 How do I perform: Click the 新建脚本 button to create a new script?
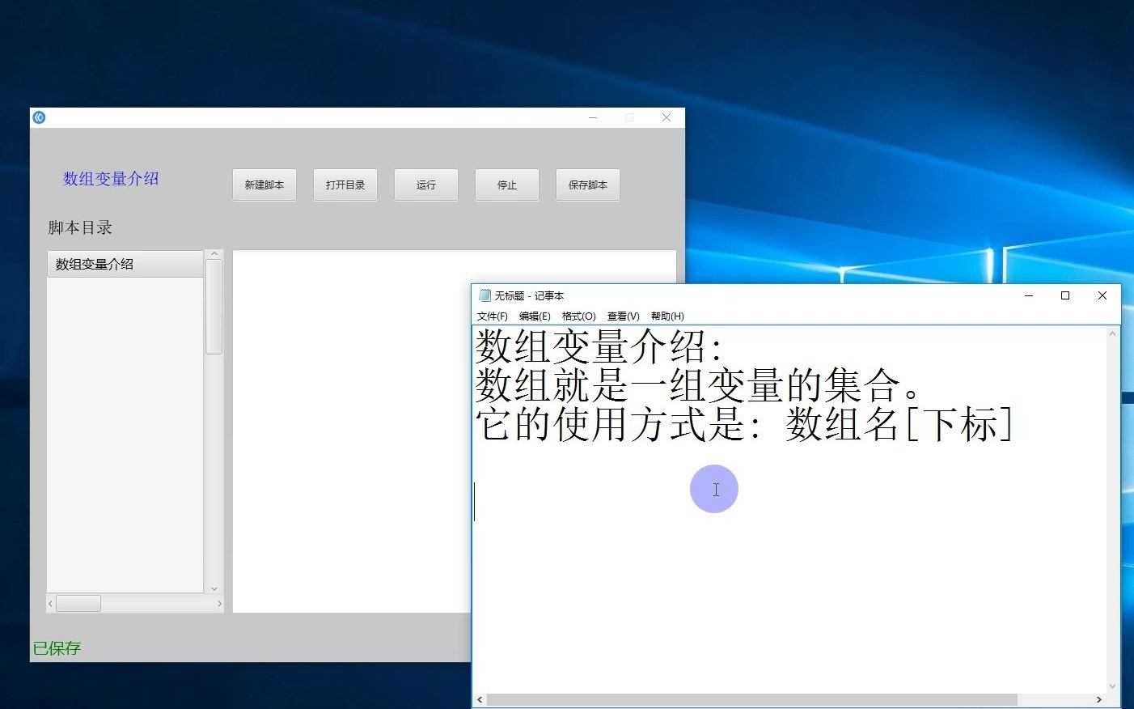point(264,185)
